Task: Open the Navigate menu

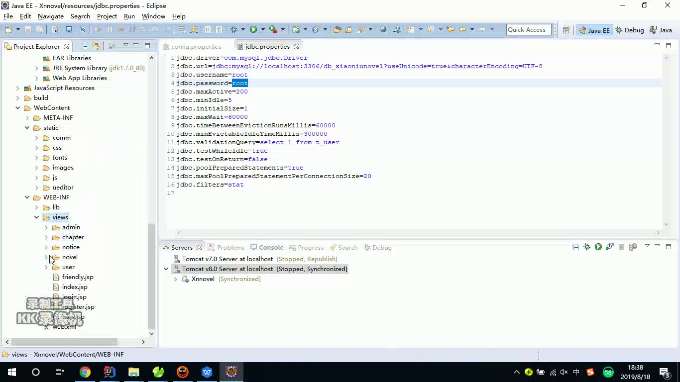Action: point(51,16)
